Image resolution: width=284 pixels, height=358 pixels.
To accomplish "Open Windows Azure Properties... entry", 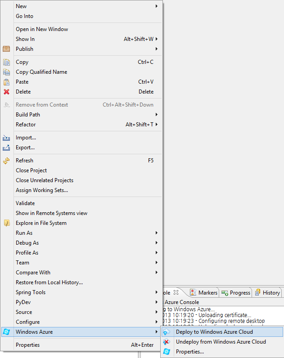I will click(x=222, y=352).
